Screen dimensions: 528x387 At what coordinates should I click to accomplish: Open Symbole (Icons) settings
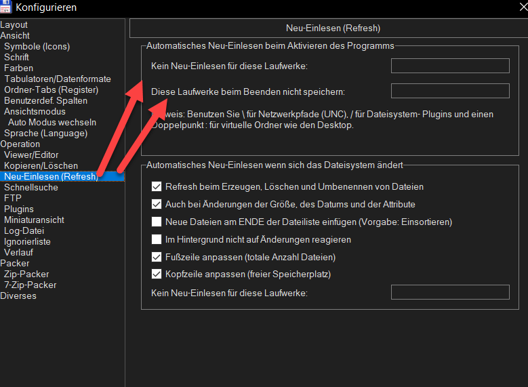tap(37, 47)
